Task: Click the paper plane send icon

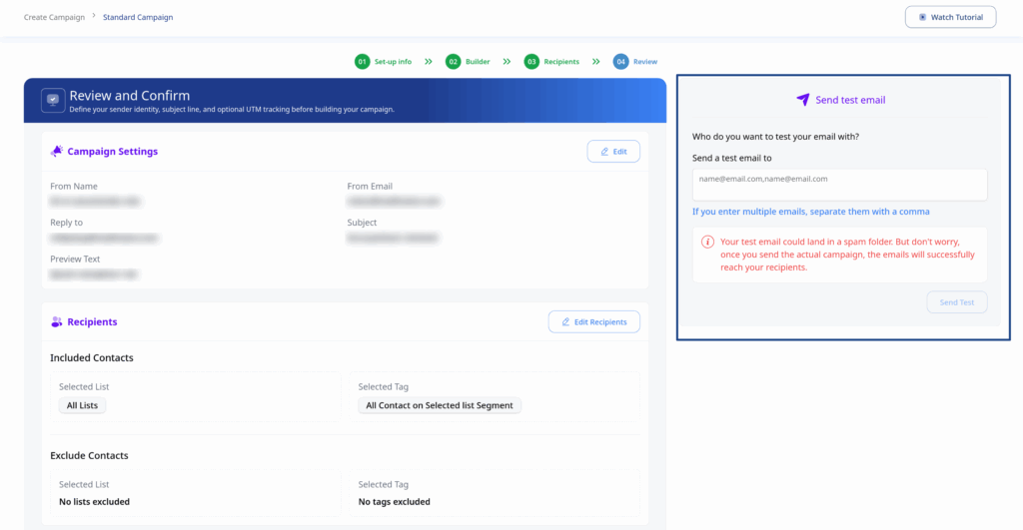Action: [x=802, y=100]
